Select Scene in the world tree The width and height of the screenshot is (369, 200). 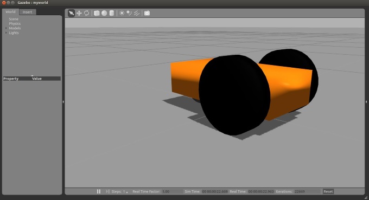14,19
